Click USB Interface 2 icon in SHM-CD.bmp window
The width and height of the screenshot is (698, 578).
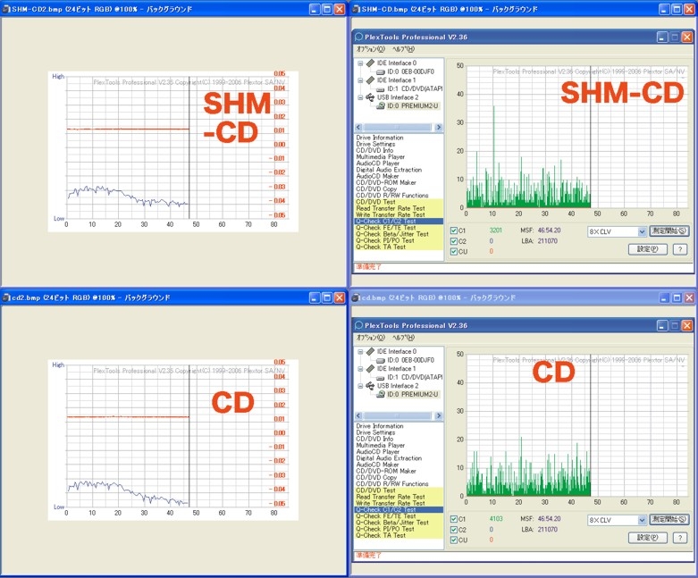pos(370,97)
